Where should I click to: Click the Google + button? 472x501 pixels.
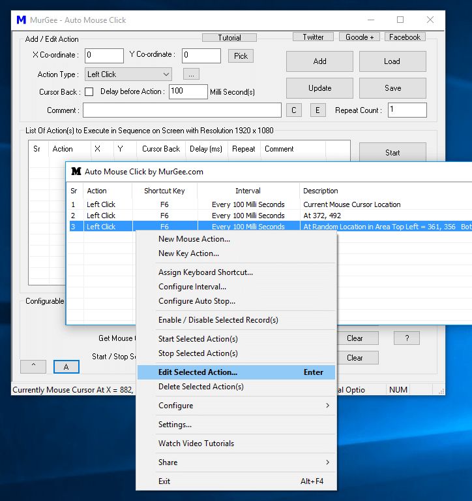point(359,37)
